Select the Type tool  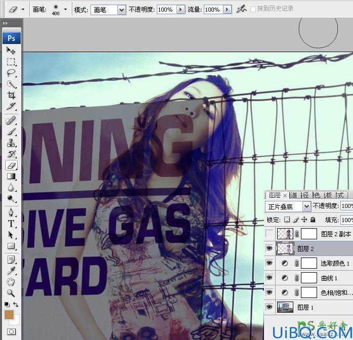pyautogui.click(x=11, y=224)
